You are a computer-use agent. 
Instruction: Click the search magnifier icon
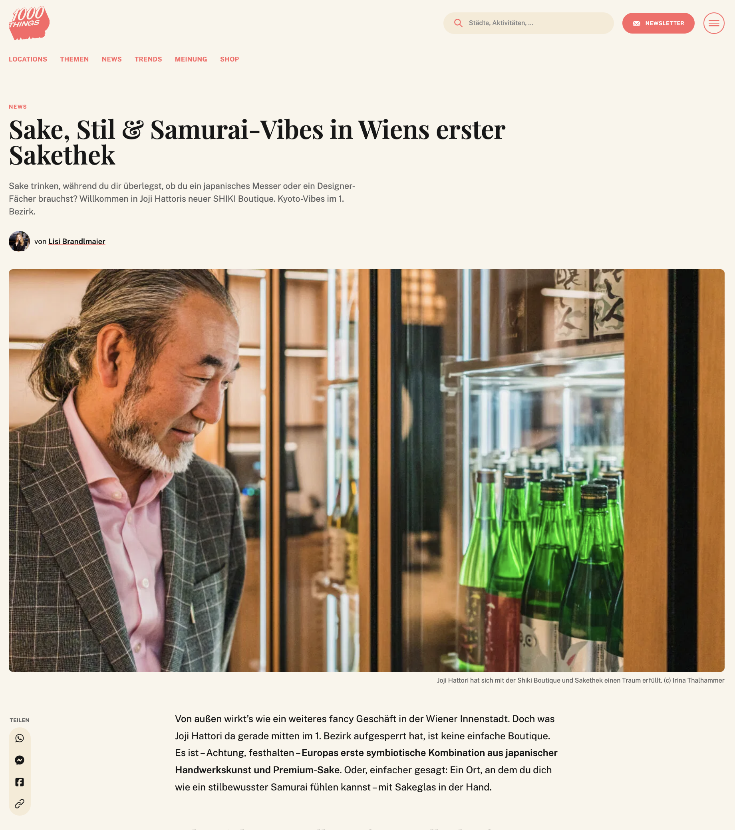(458, 23)
